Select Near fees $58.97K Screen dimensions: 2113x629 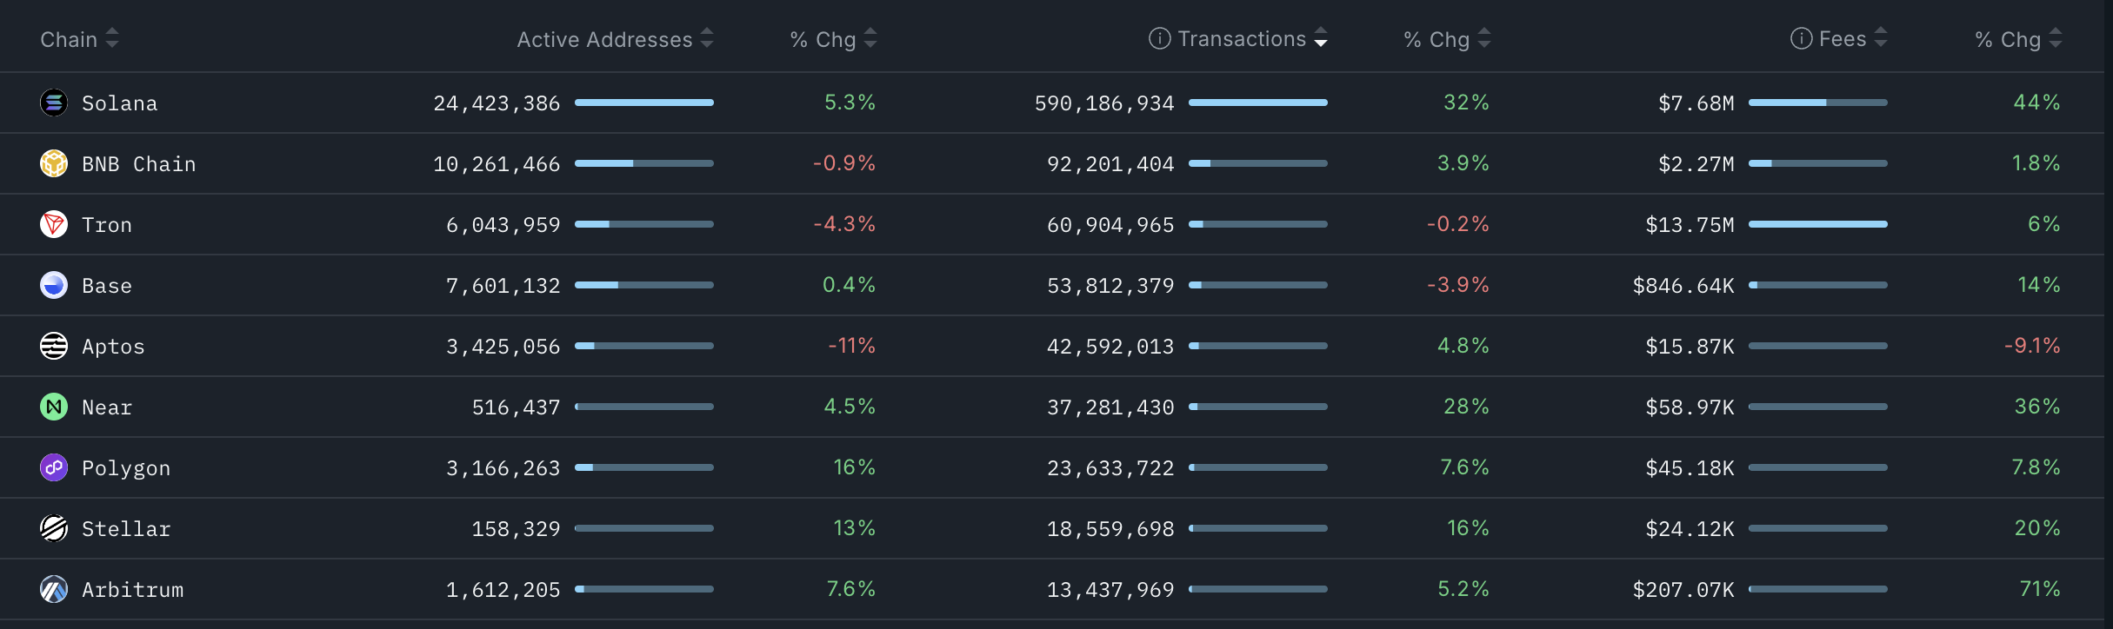[1690, 407]
